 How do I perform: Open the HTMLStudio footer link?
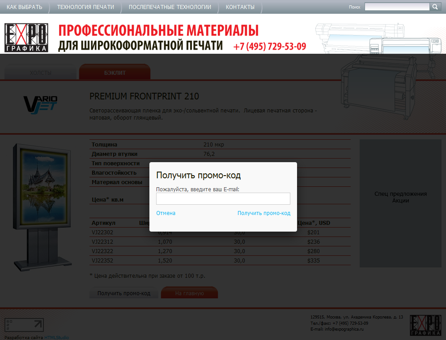(x=57, y=337)
